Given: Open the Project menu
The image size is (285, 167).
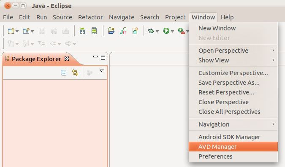Looking at the screenshot, I should coord(175,17).
